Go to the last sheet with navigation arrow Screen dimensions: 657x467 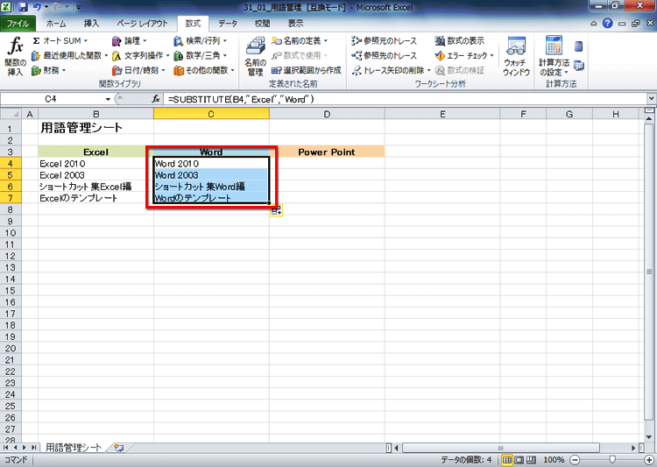point(33,448)
